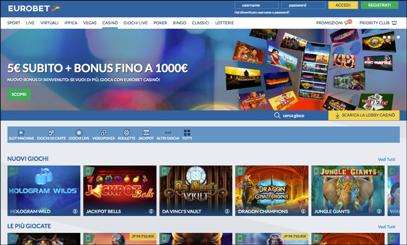The height and width of the screenshot is (245, 407).
Task: Go to the Poker section
Action: click(160, 23)
